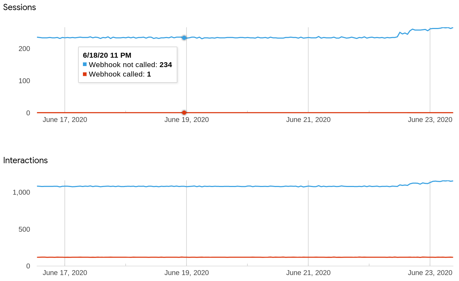Click the 500 y-axis label on Interactions

pos(24,229)
